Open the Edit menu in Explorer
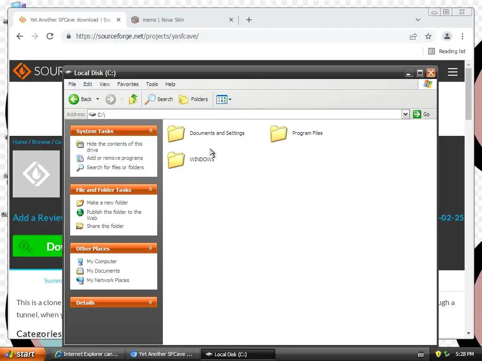 pyautogui.click(x=88, y=84)
